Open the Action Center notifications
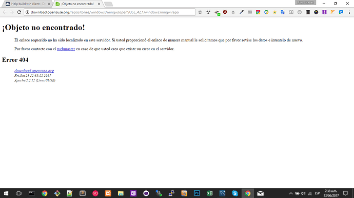This screenshot has width=354, height=198. click(345, 193)
